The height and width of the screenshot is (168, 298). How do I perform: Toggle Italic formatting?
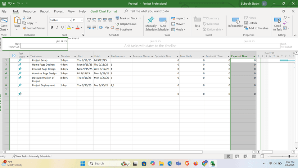(57, 27)
